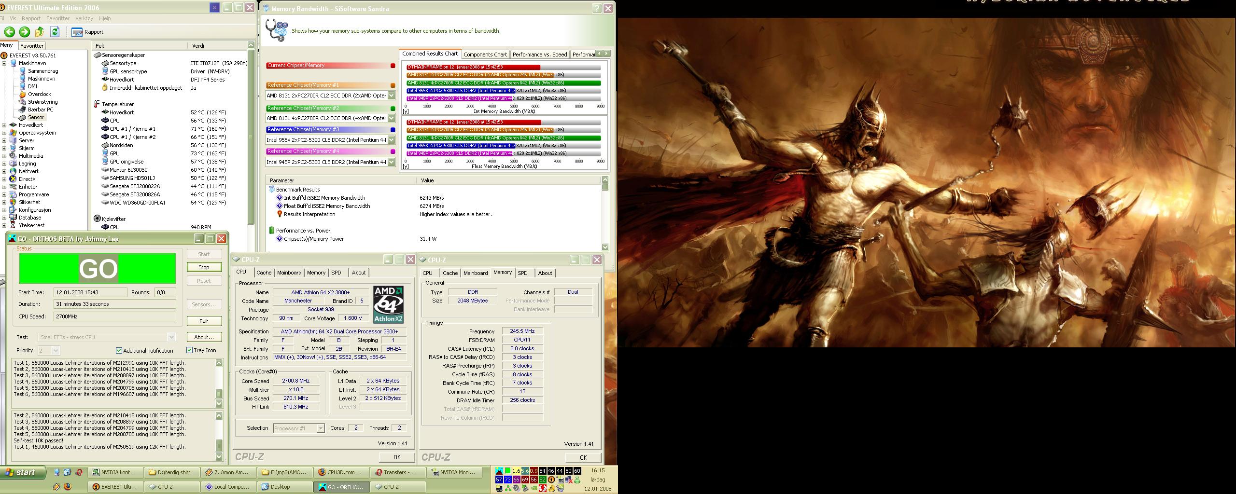Open Sammendrag in the EVEREST tree
Viewport: 1236px width, 494px height.
(42, 71)
